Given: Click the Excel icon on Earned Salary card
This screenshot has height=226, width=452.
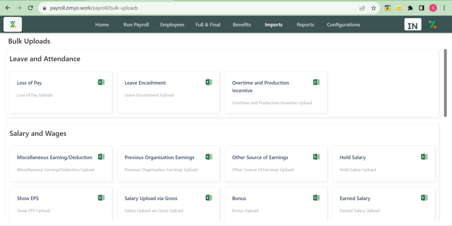Looking at the screenshot, I should click(x=424, y=198).
